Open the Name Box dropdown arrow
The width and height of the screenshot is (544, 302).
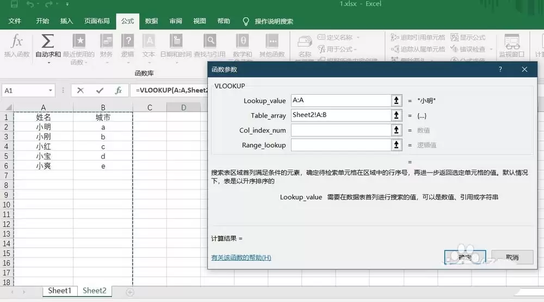click(50, 90)
